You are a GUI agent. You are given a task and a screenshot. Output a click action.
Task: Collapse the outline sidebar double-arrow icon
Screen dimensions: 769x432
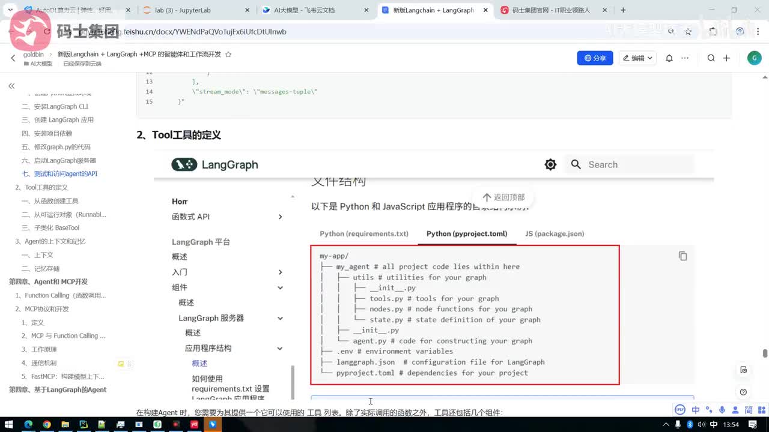[11, 86]
